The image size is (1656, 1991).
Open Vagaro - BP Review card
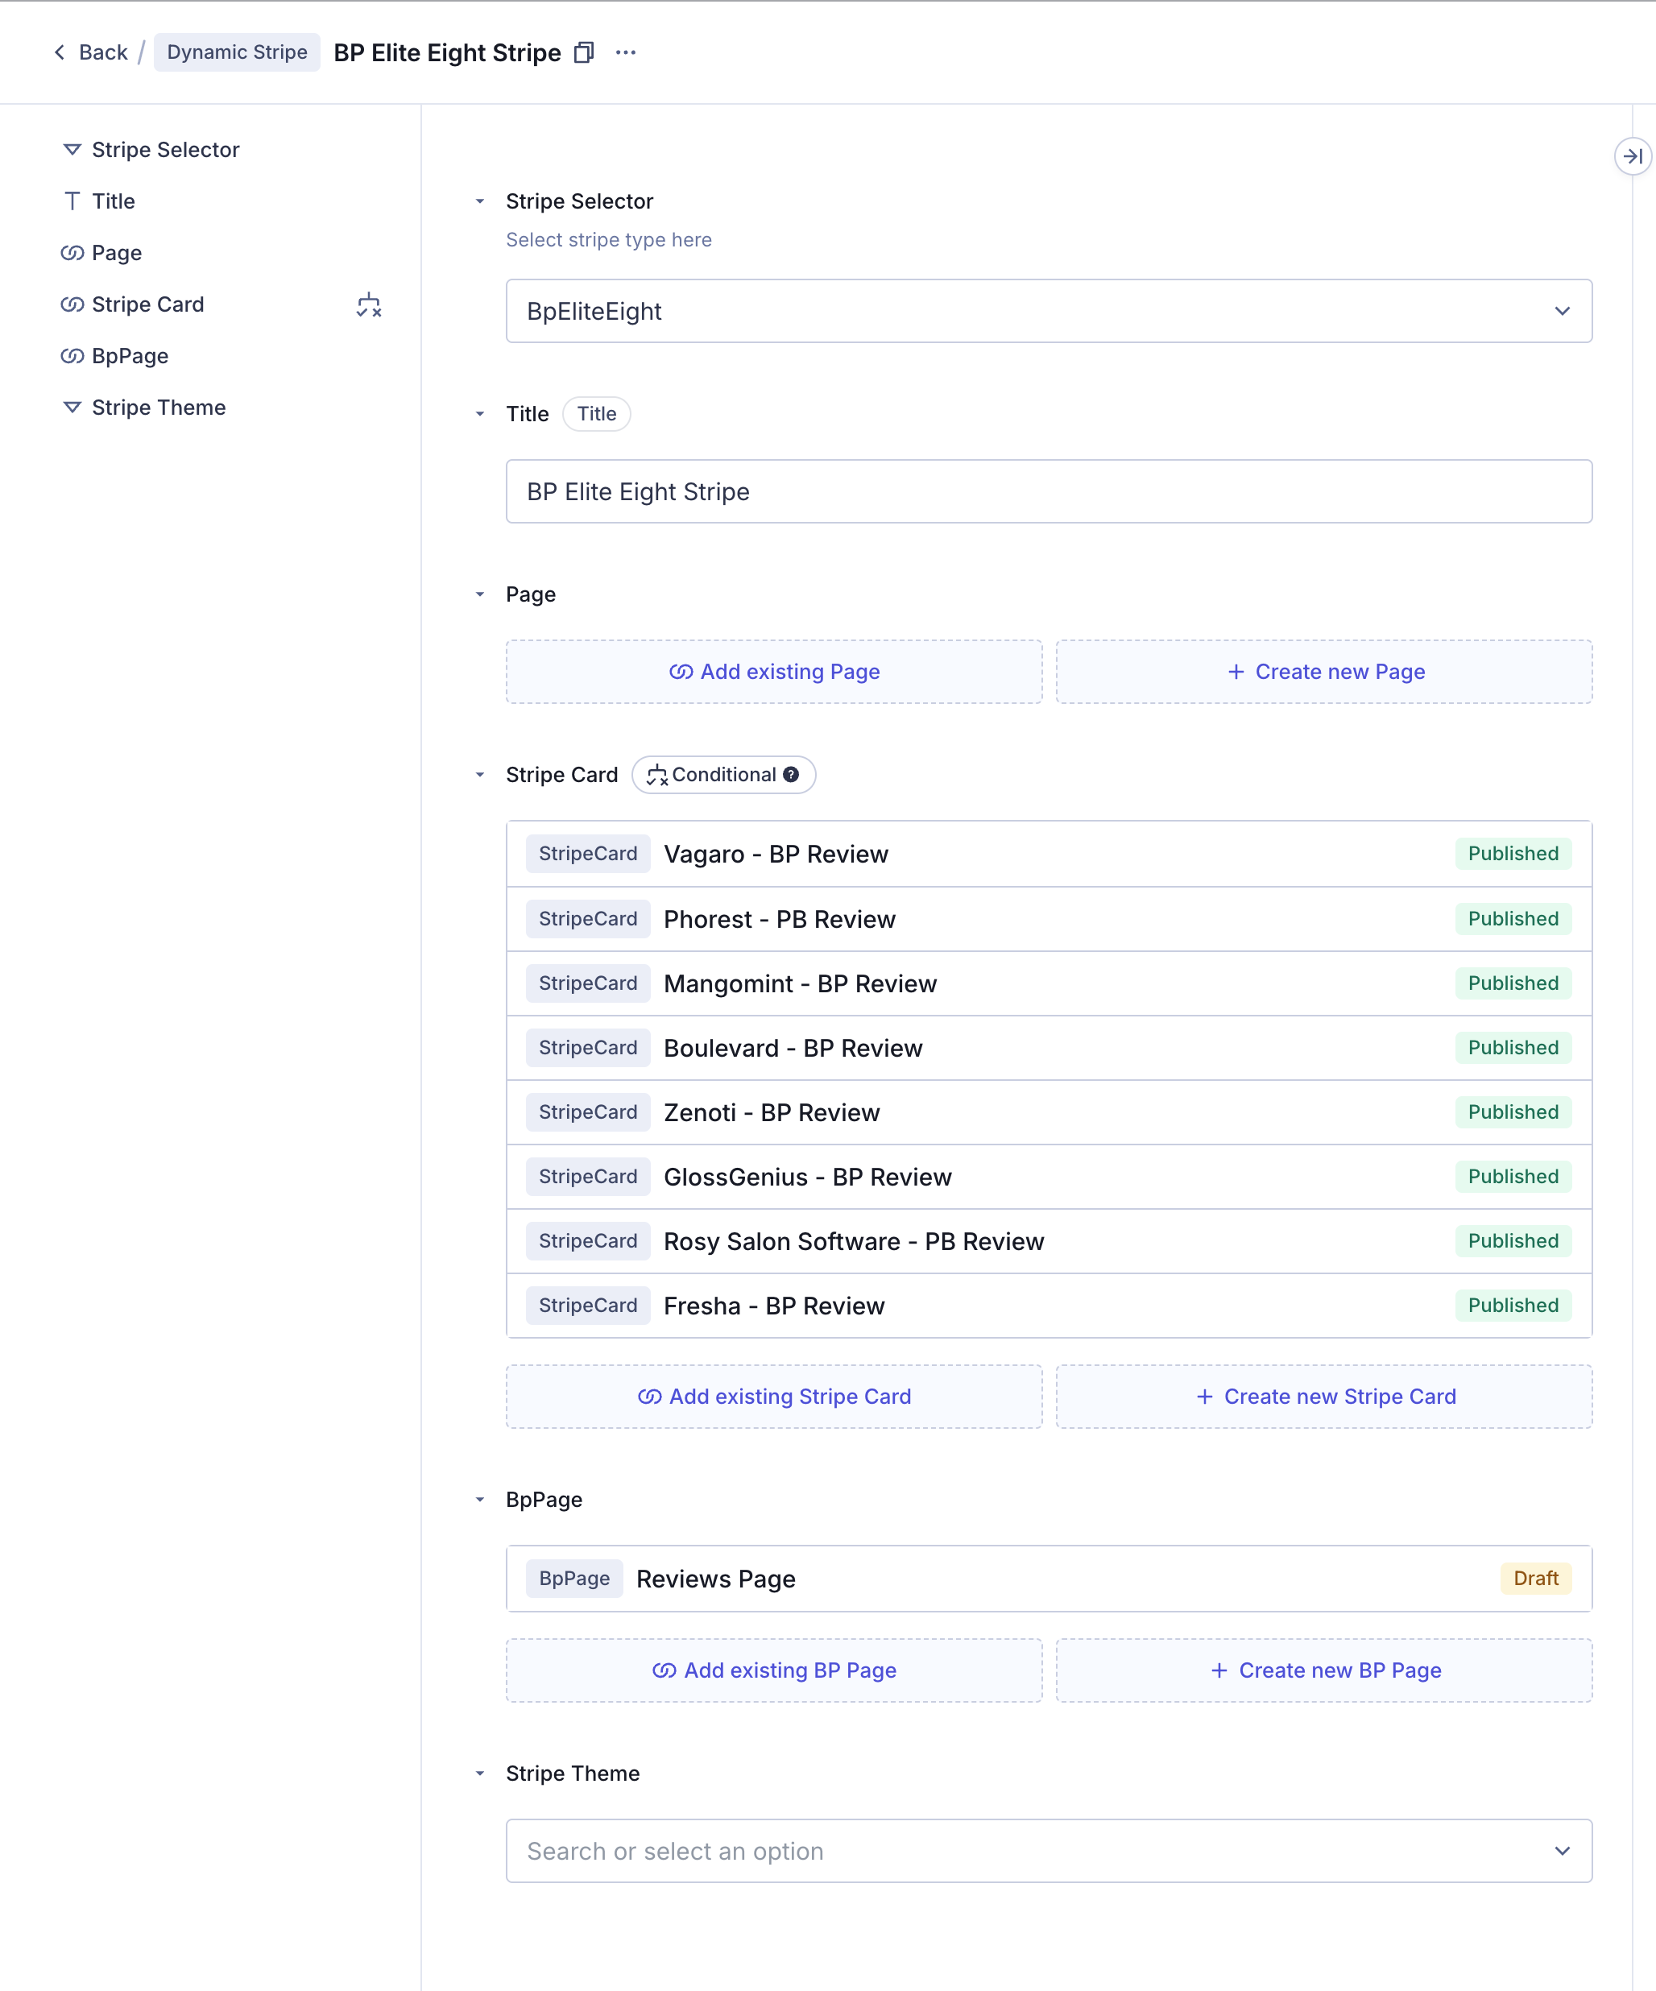pos(1049,855)
